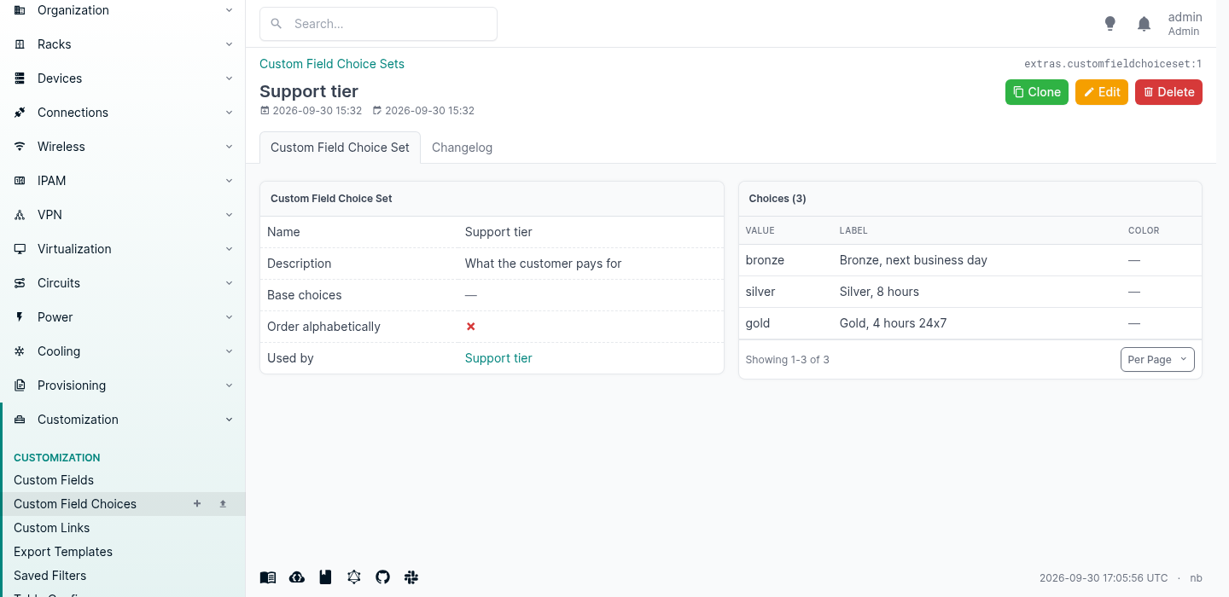The width and height of the screenshot is (1229, 597).
Task: Open notifications bell icon
Action: pyautogui.click(x=1145, y=24)
